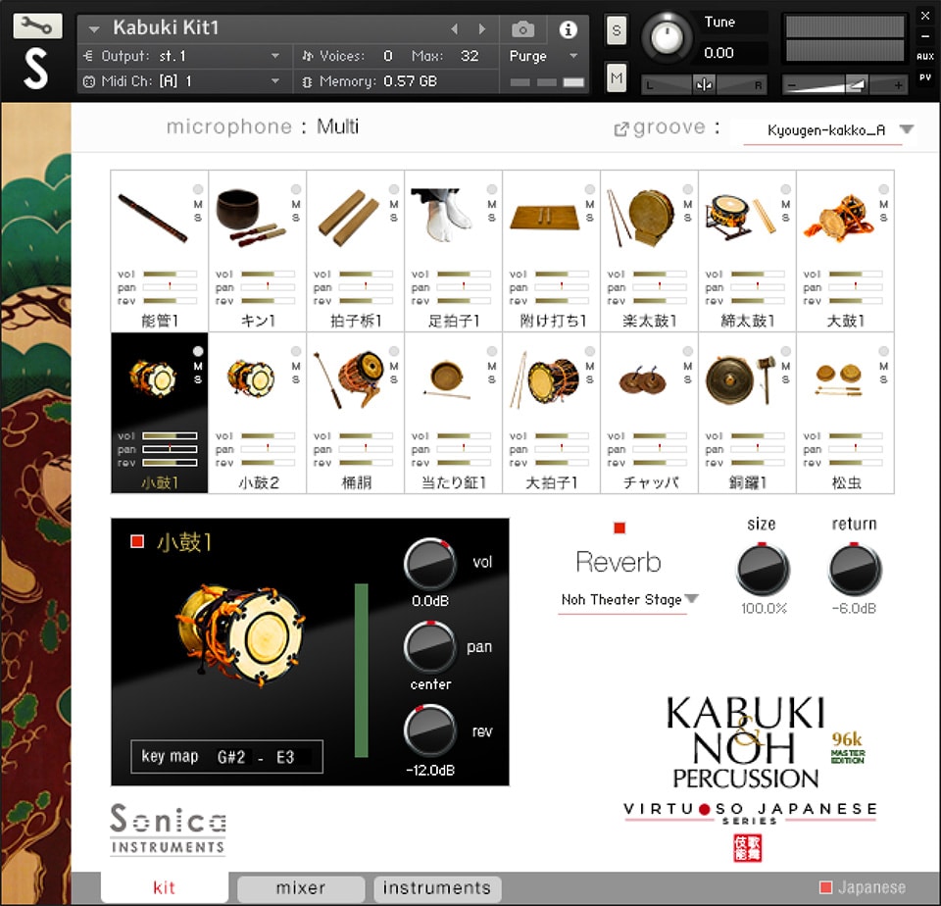The height and width of the screenshot is (906, 941).
Task: Click the 小鼓1 pan knob
Action: [x=430, y=646]
